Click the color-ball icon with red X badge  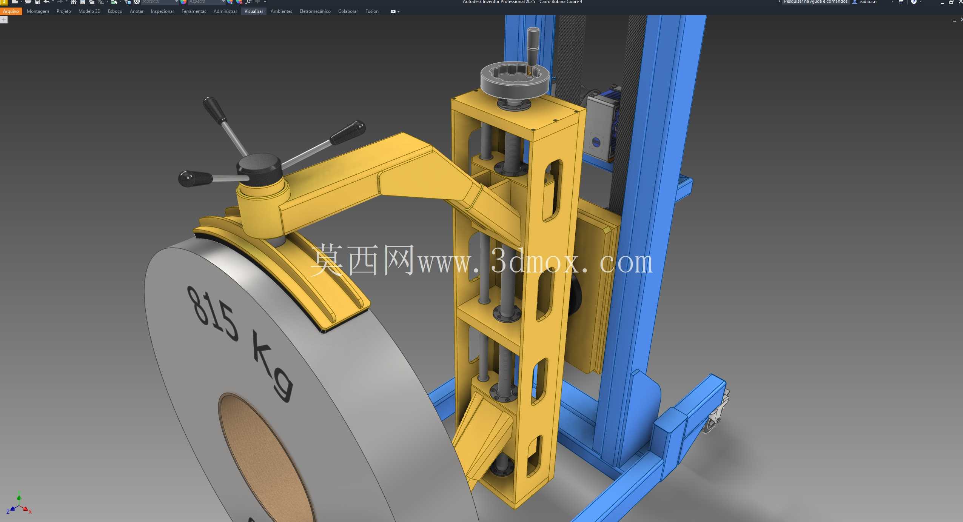[239, 2]
